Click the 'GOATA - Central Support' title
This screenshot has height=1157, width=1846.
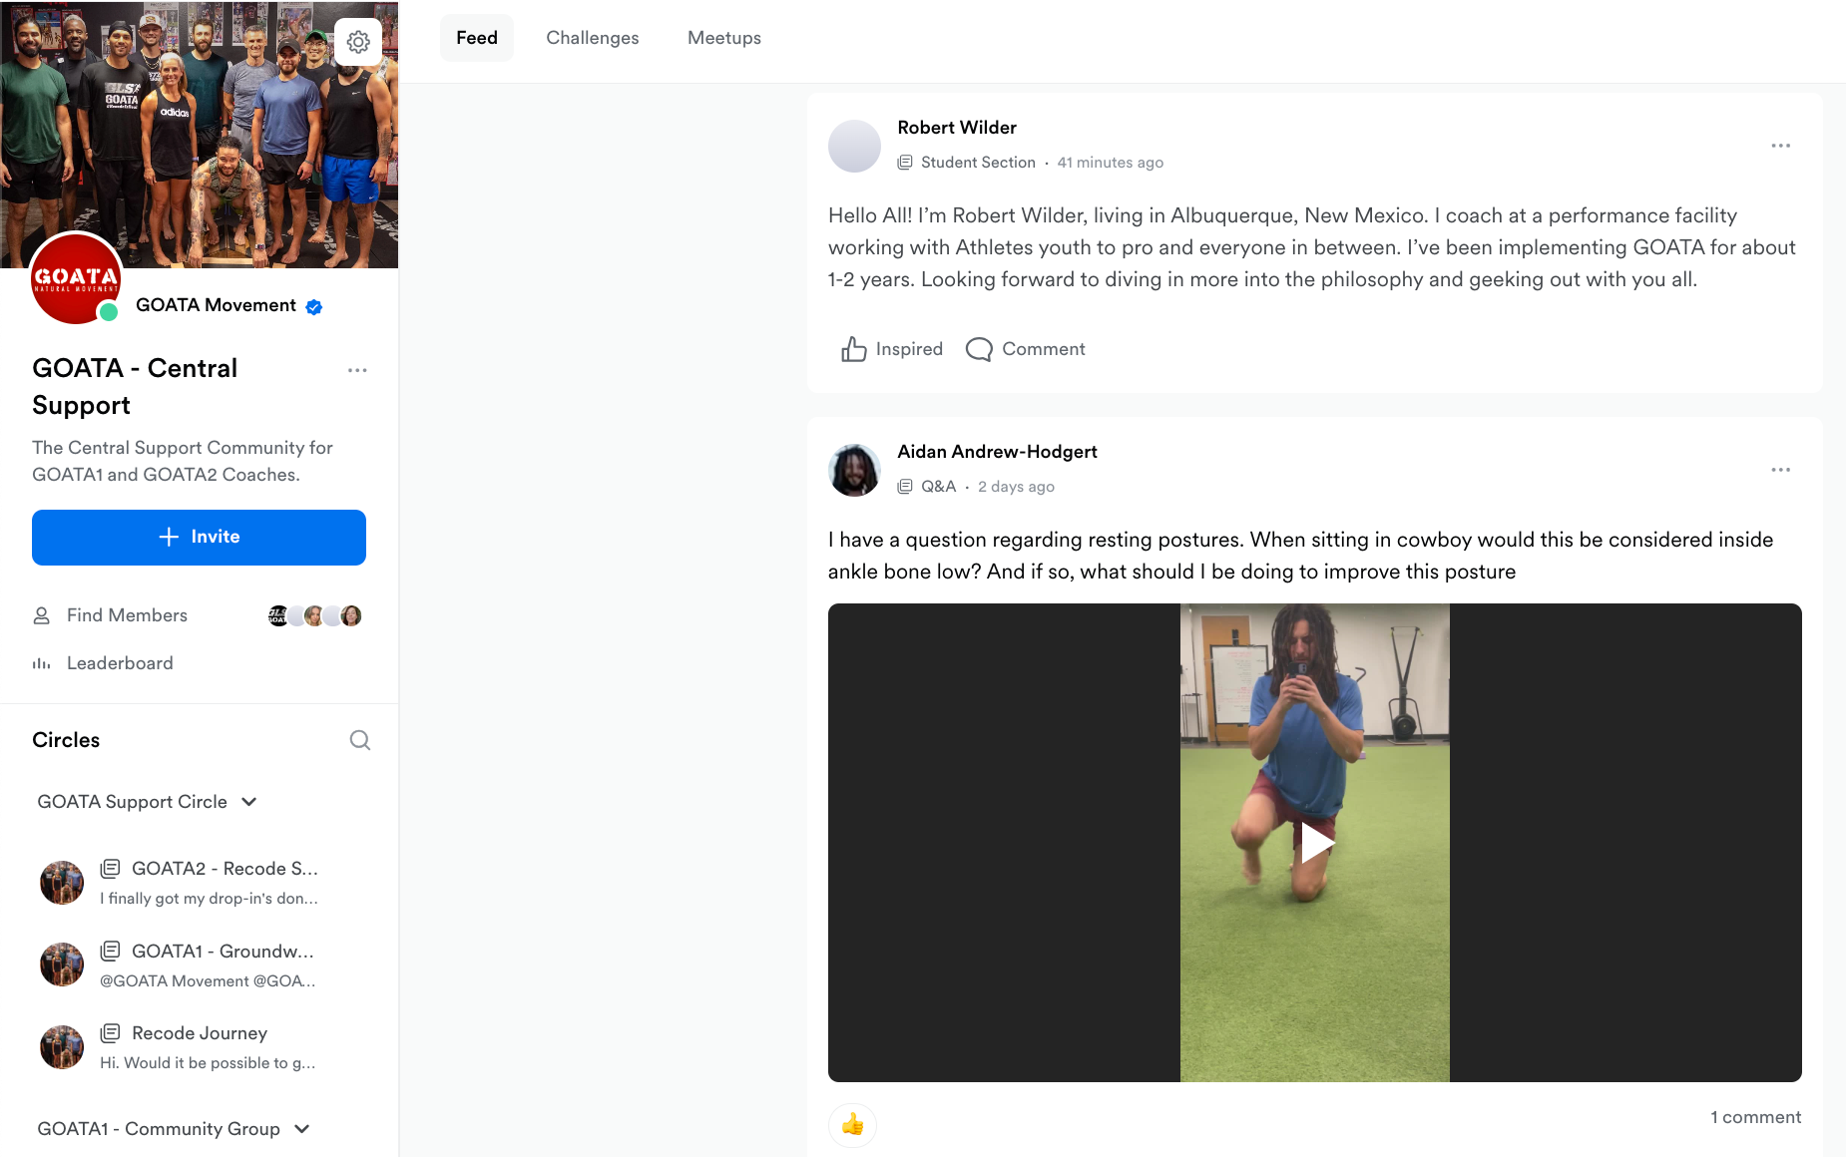tap(135, 386)
